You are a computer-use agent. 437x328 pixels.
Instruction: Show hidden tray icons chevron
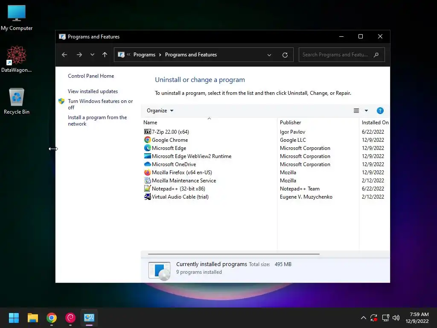[x=363, y=318]
